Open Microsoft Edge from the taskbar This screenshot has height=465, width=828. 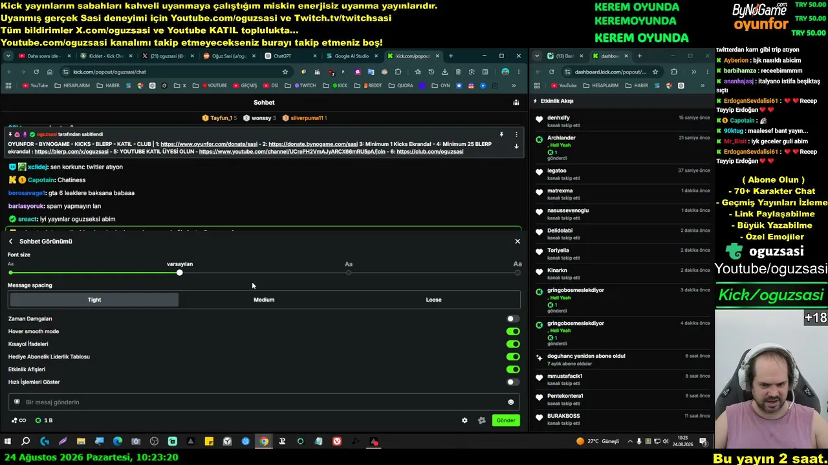[118, 442]
